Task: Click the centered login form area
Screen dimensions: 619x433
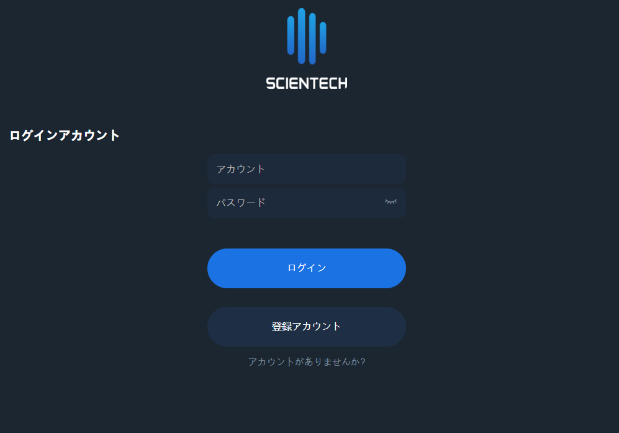Action: click(x=307, y=248)
